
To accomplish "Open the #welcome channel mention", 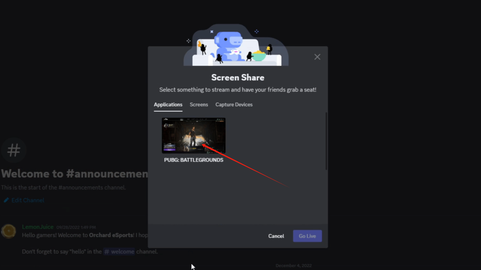I will 119,252.
